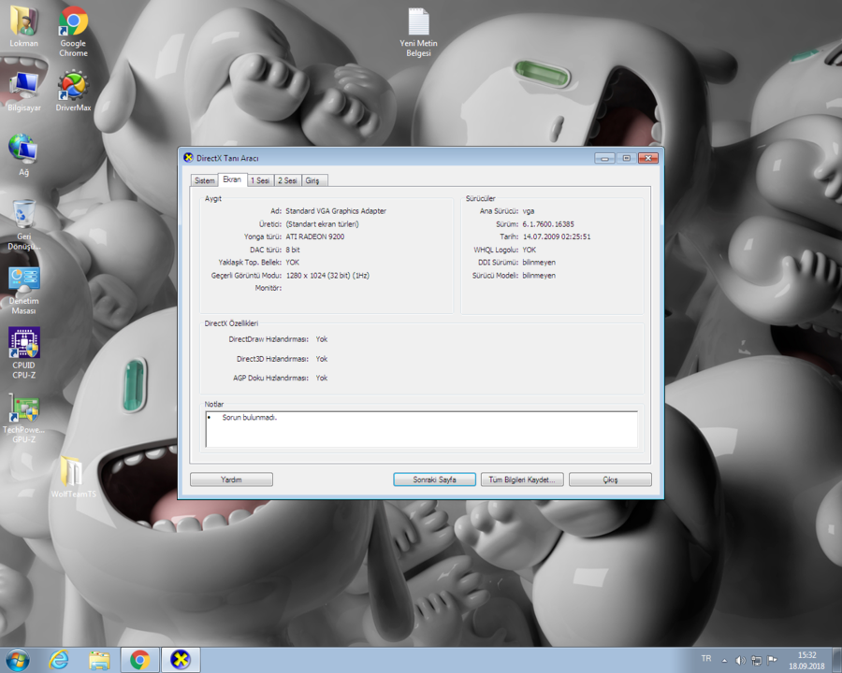
Task: Click the TR language indicator
Action: [706, 658]
